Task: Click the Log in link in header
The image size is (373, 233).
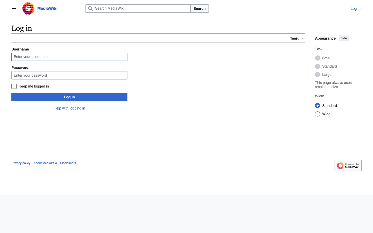Action: click(355, 9)
